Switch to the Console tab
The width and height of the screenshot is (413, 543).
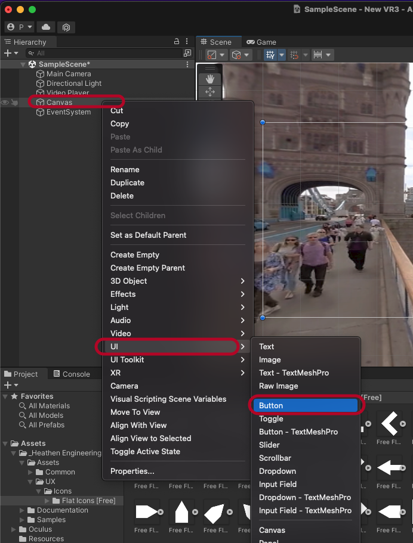72,374
